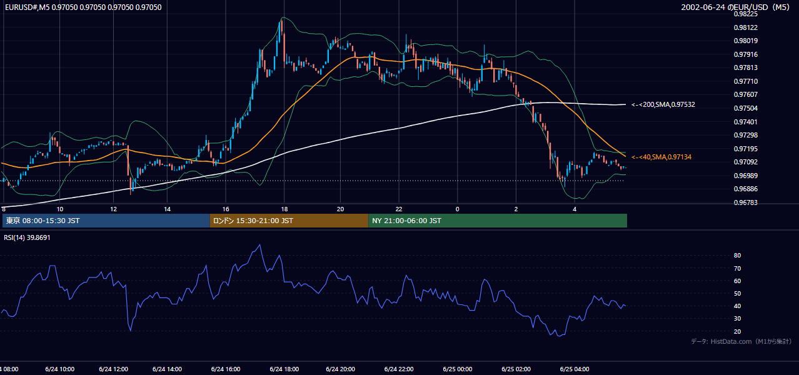
Task: Click the RSI axis level 80
Action: pos(737,256)
